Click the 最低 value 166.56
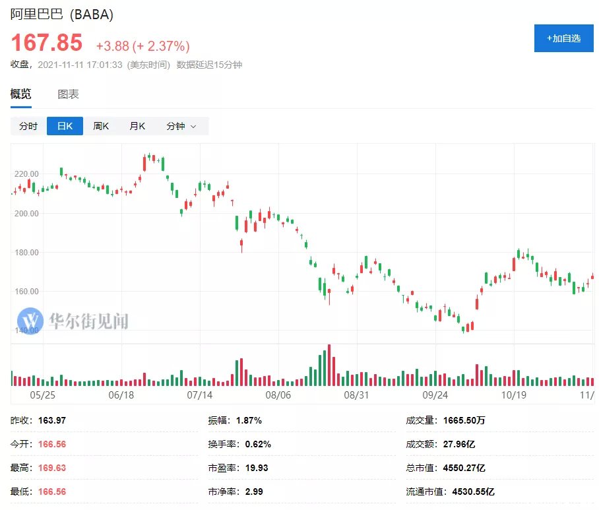Image resolution: width=599 pixels, height=510 pixels. [52, 492]
